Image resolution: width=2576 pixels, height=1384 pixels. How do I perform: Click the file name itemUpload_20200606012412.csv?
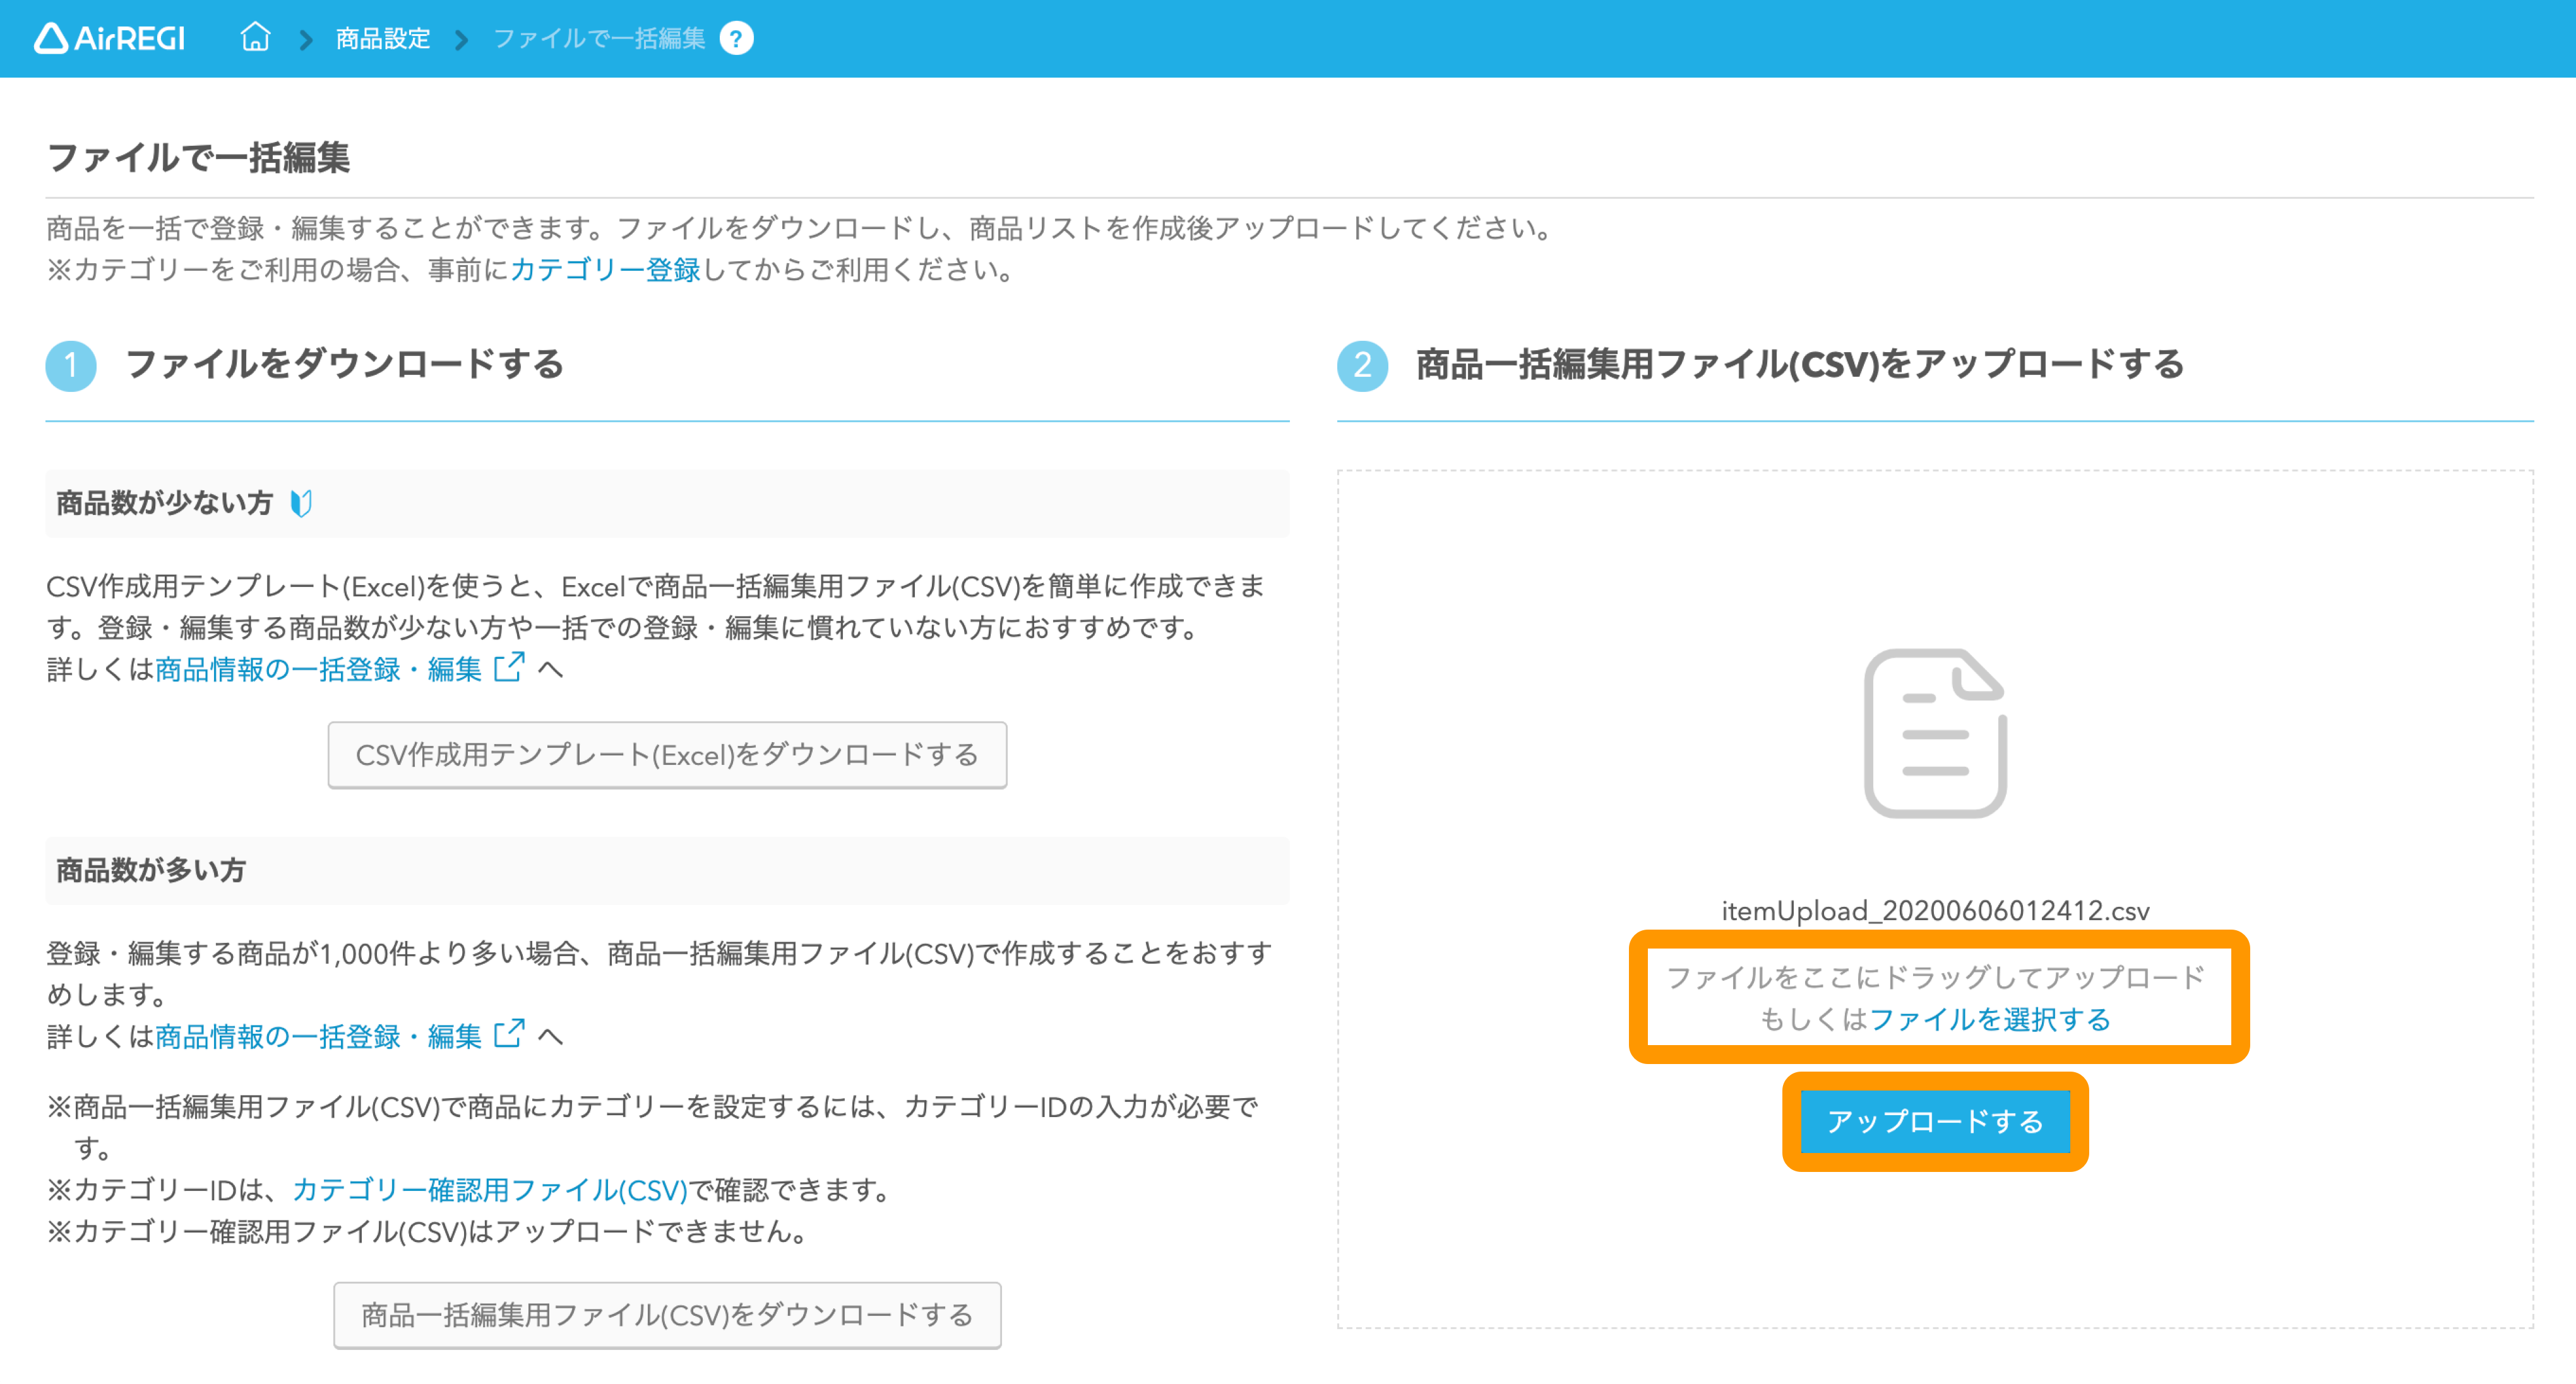(x=1935, y=910)
